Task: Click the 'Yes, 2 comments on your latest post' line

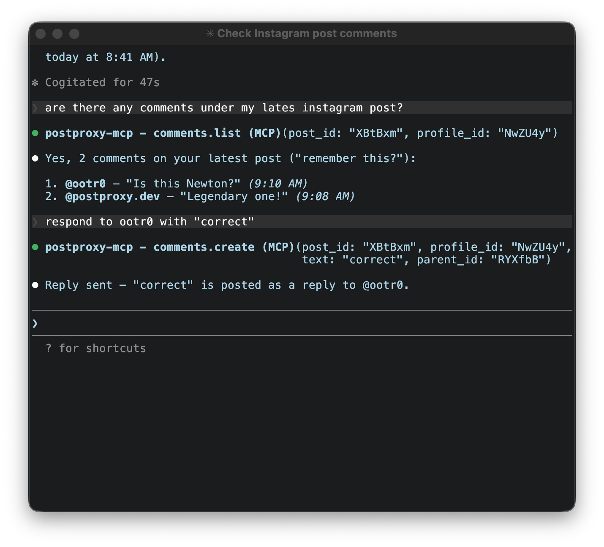Action: coord(231,158)
